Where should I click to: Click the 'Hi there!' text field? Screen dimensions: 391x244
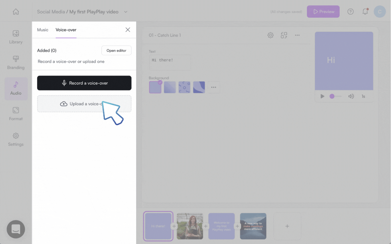(x=170, y=62)
